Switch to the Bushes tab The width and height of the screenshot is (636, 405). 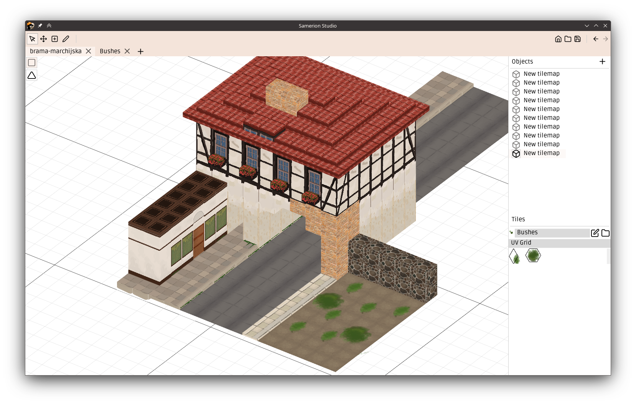[110, 51]
